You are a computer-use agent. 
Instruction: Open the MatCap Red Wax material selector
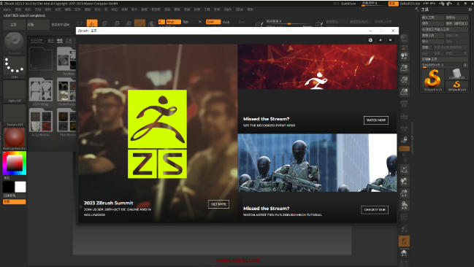[14, 139]
